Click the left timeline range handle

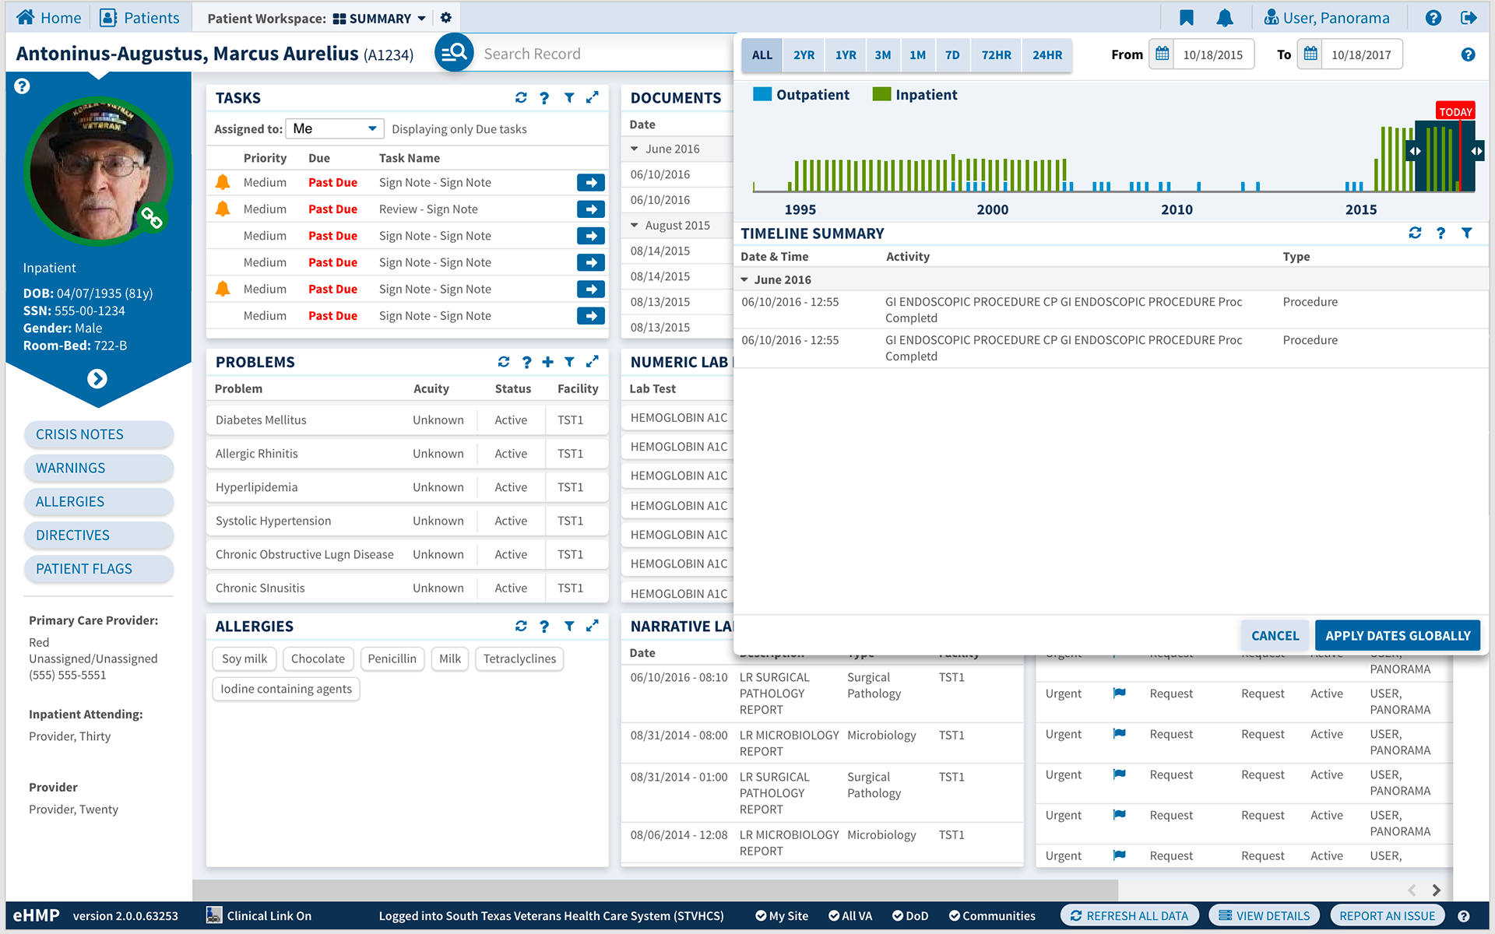click(1415, 151)
